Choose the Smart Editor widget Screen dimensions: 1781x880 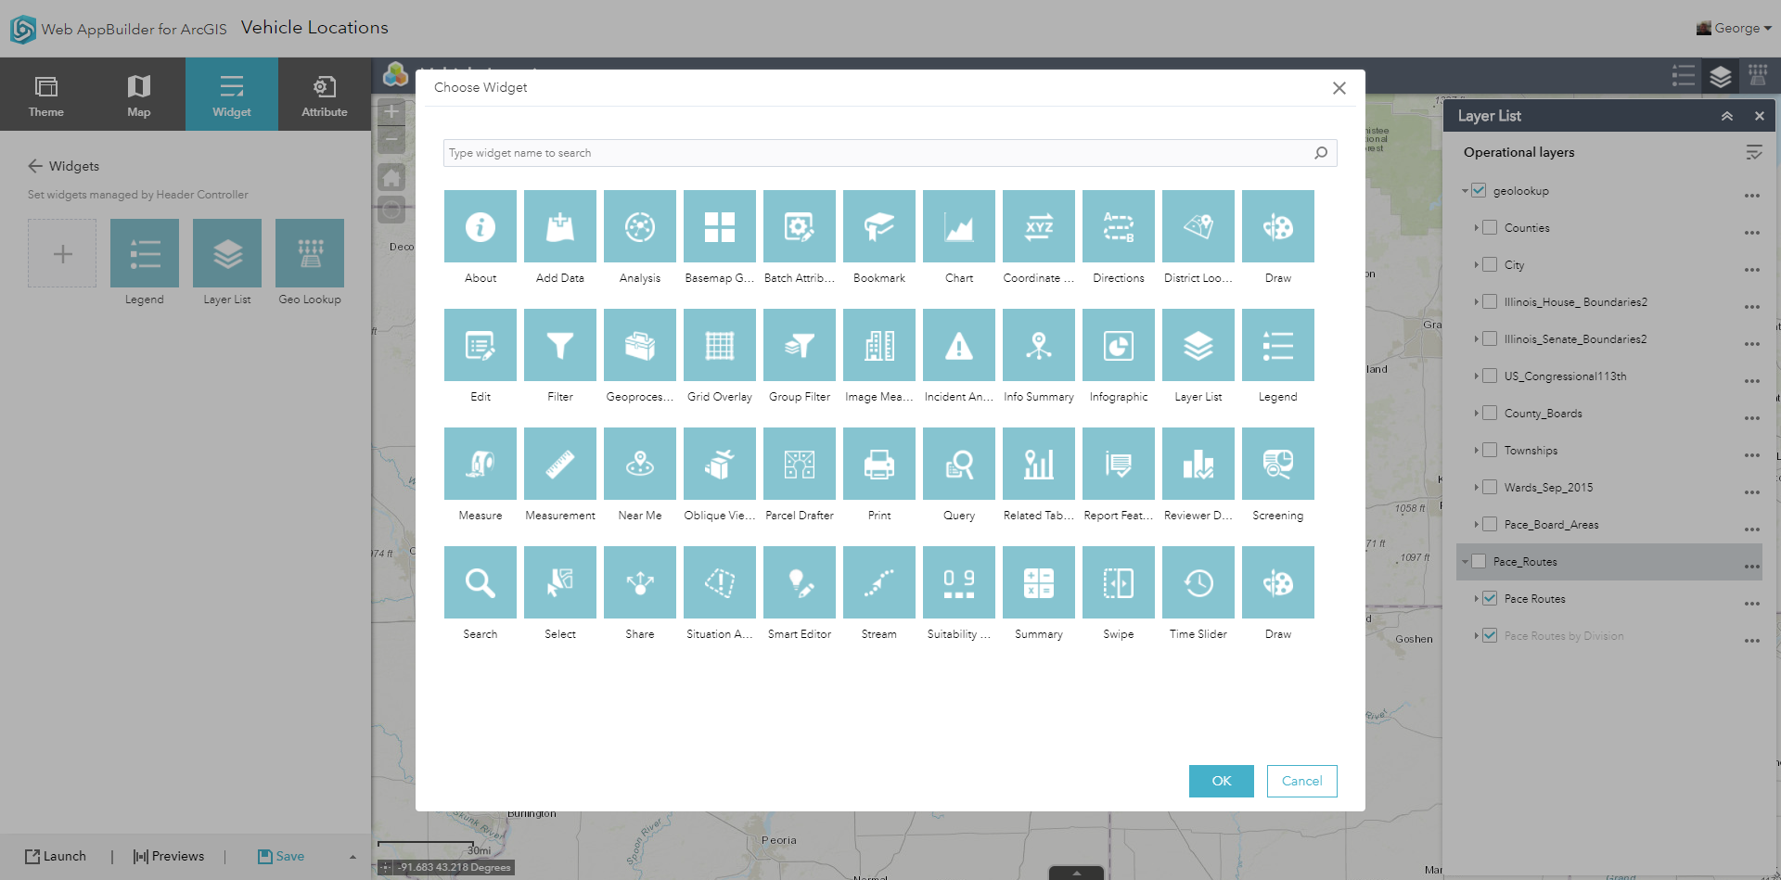pyautogui.click(x=800, y=582)
